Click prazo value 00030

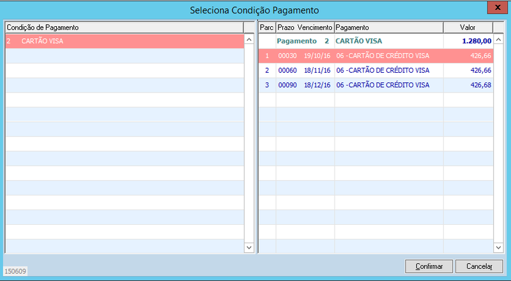point(287,56)
